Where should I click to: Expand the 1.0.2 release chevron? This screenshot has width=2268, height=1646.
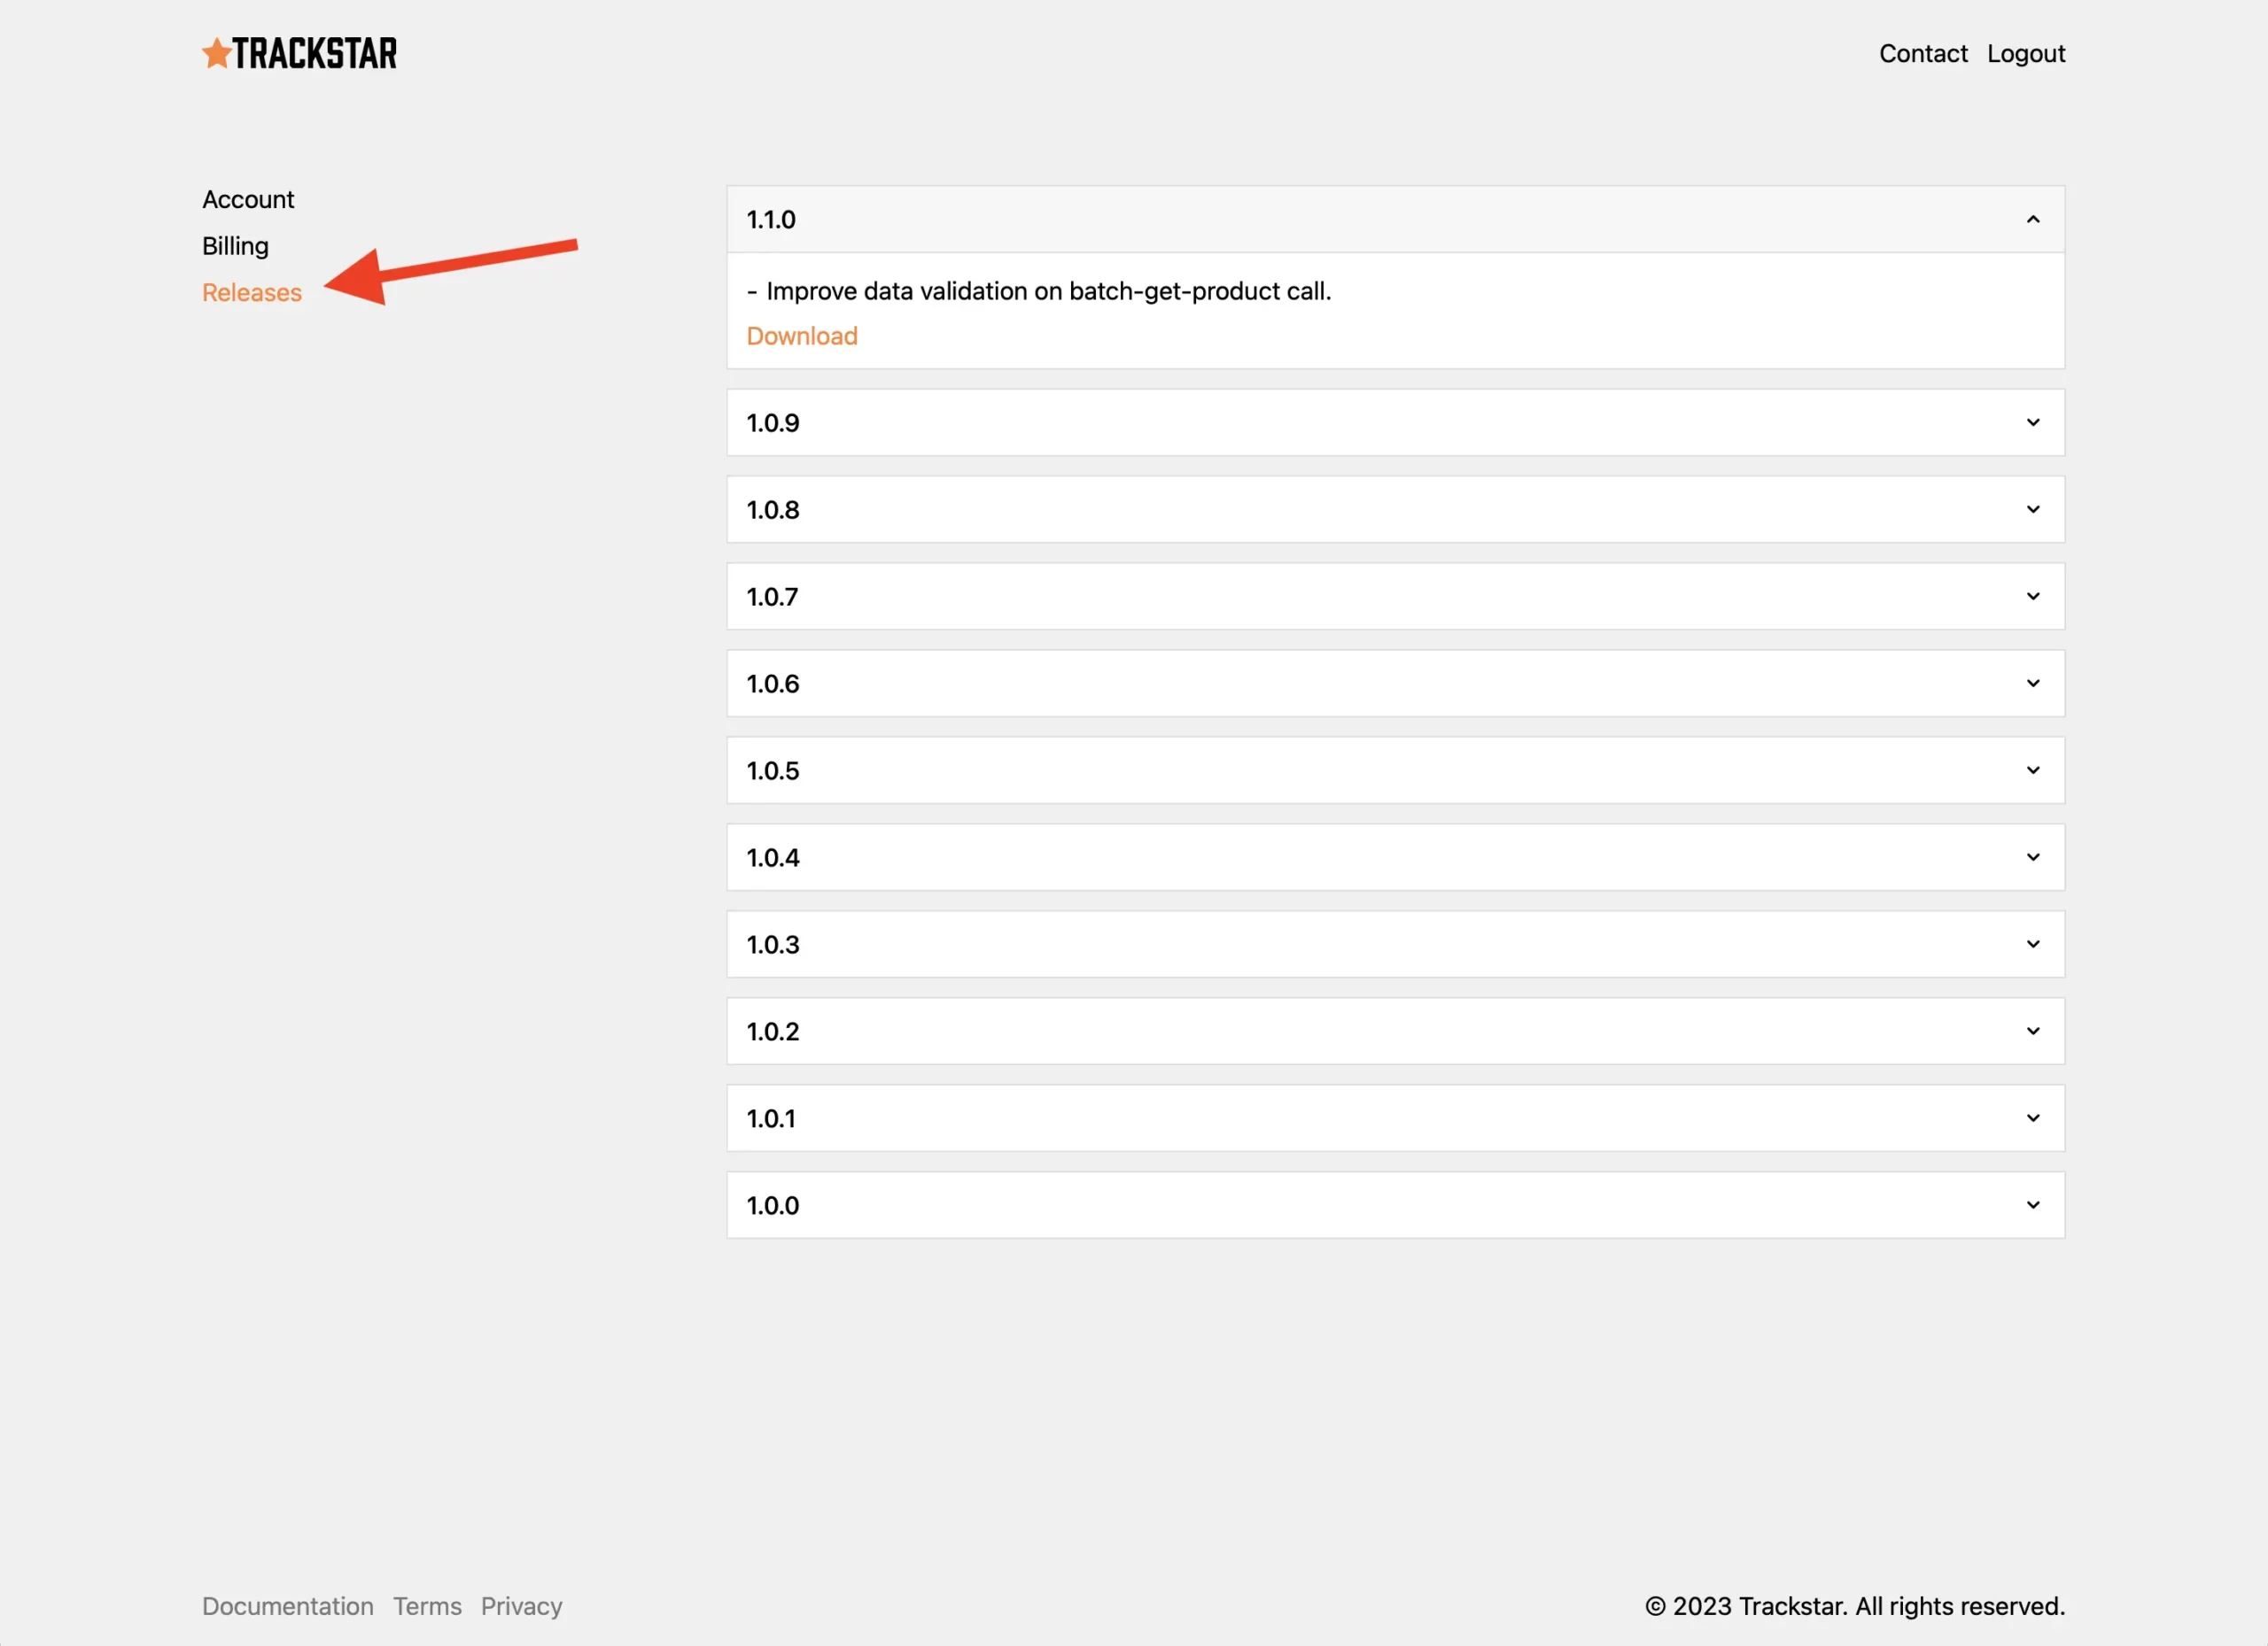tap(2033, 1032)
